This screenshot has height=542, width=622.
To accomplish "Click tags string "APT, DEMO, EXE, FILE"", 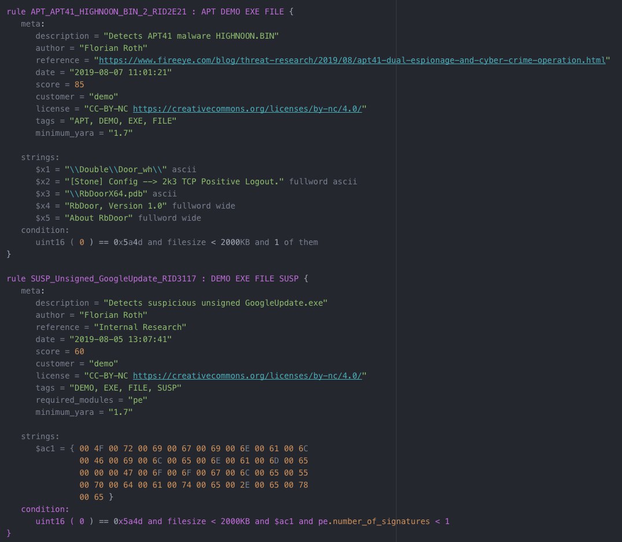I will pos(123,121).
